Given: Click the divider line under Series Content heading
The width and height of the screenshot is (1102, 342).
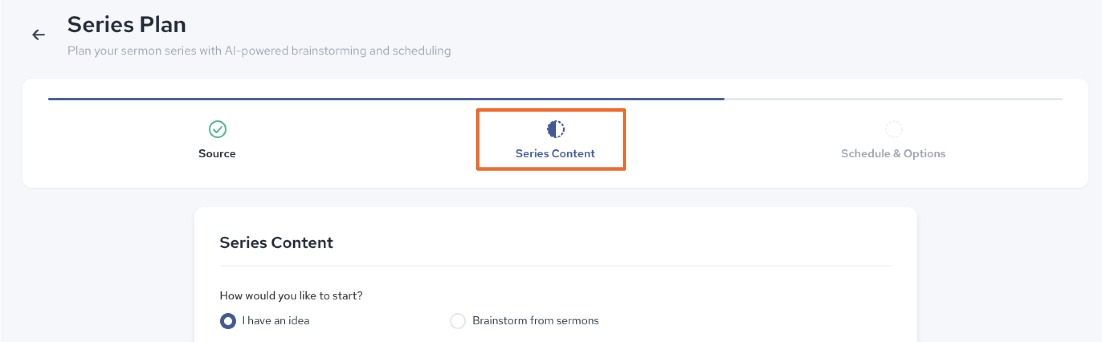Looking at the screenshot, I should (555, 266).
